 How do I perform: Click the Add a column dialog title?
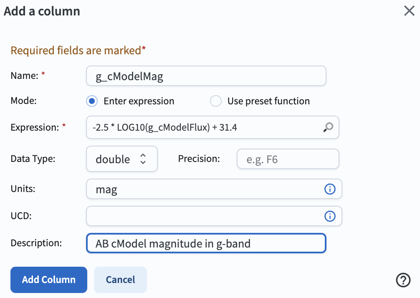pos(42,11)
